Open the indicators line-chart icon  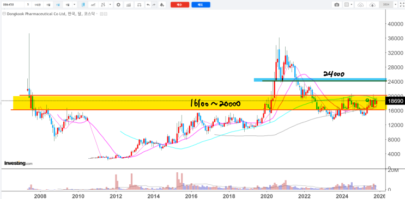pyautogui.click(x=93, y=5)
